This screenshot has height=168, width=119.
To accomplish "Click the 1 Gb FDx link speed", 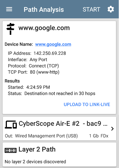I will coord(99,136).
